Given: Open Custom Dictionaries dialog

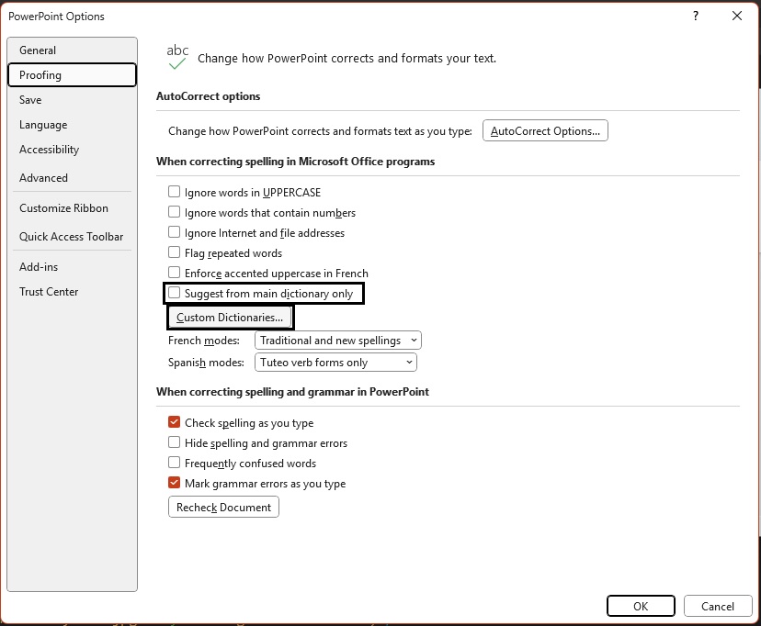Looking at the screenshot, I should tap(230, 318).
